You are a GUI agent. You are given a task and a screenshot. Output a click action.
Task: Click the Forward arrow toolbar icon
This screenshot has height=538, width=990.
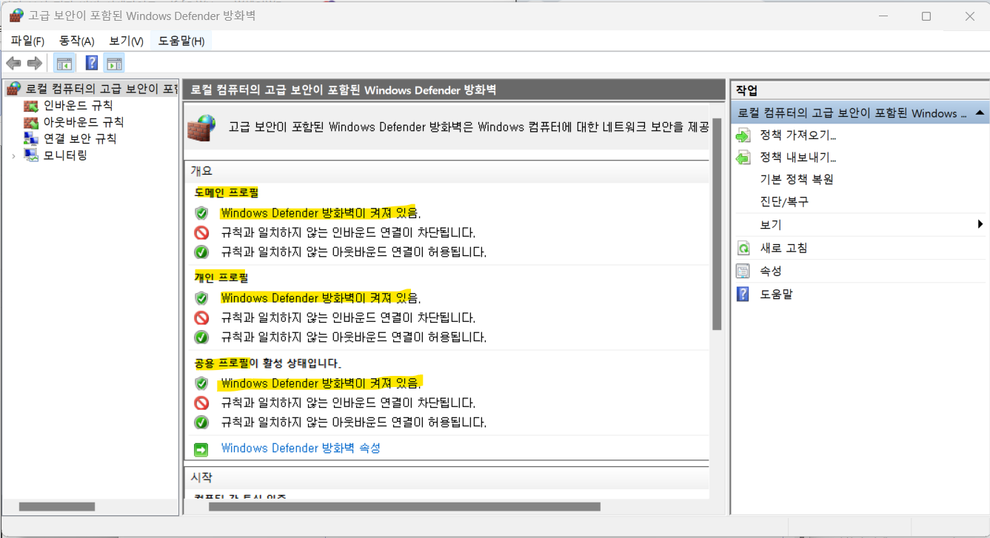tap(34, 63)
